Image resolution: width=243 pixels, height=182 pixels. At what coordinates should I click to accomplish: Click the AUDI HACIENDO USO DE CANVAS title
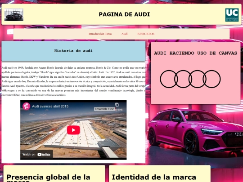pos(196,53)
